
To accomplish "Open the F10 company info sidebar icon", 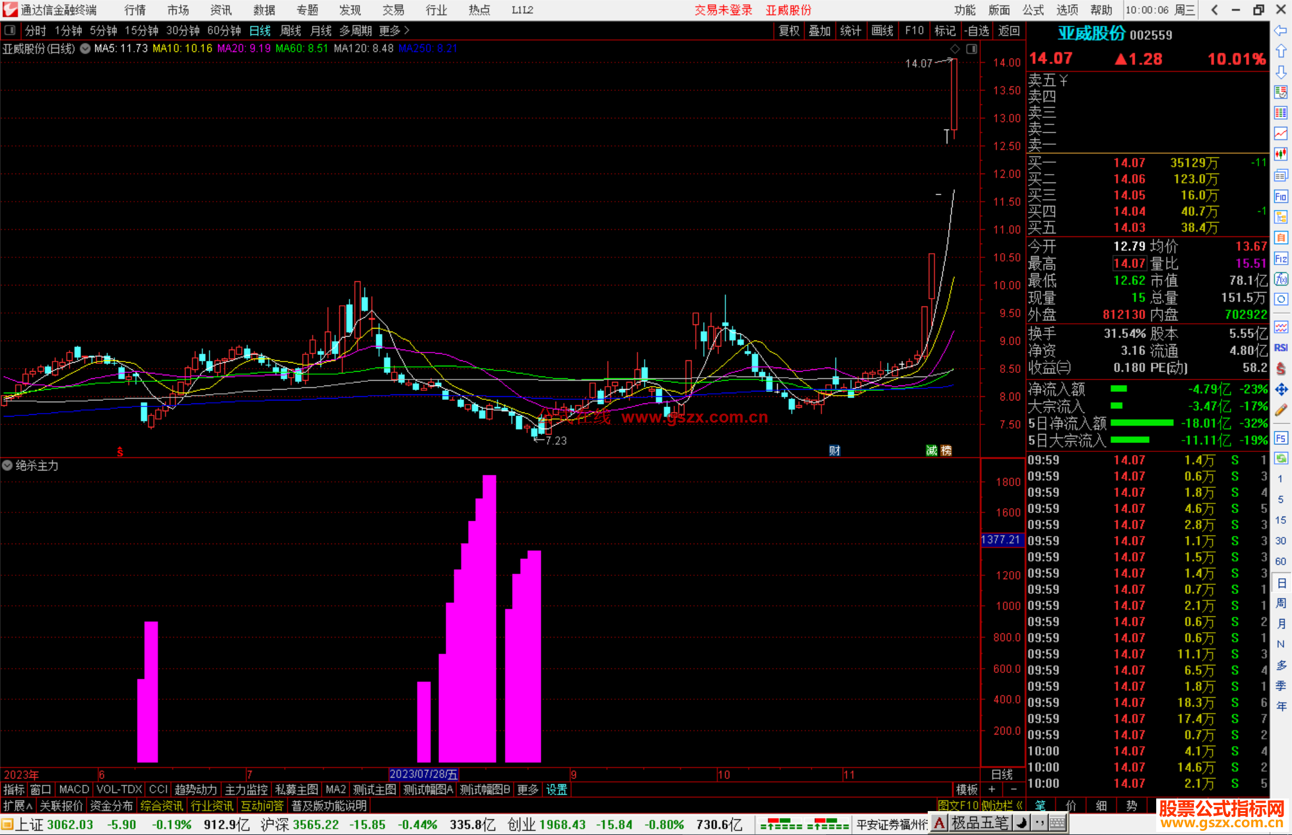I will 1281,197.
